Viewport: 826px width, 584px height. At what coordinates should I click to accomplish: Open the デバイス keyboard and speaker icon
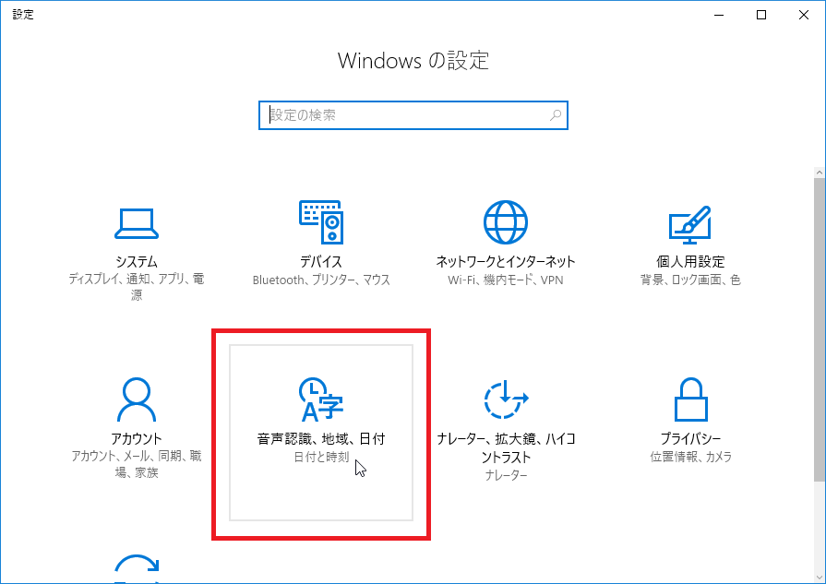click(321, 222)
